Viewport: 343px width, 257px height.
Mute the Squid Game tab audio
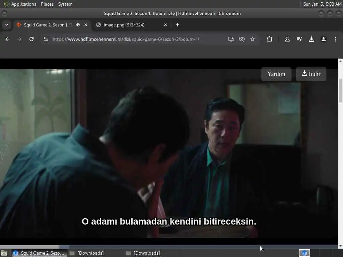click(x=78, y=25)
